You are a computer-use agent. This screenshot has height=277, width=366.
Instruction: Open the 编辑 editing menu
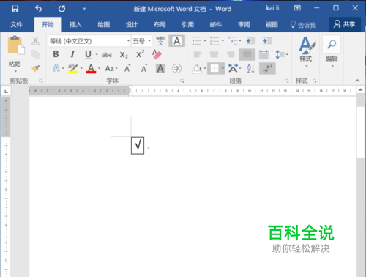pos(332,52)
